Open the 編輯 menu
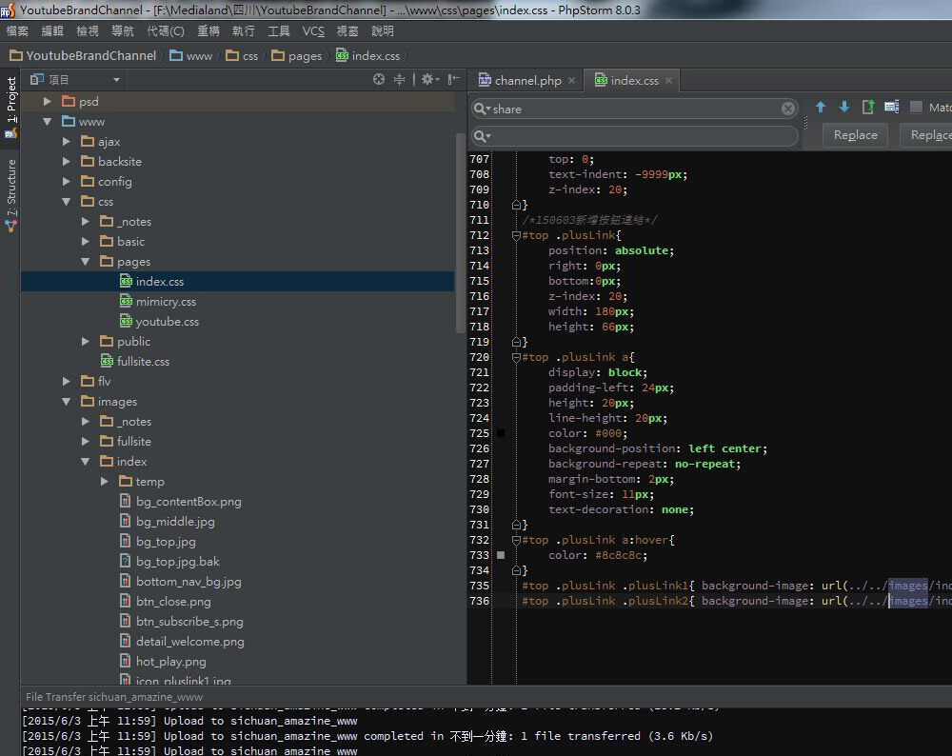The width and height of the screenshot is (952, 756). coord(52,31)
